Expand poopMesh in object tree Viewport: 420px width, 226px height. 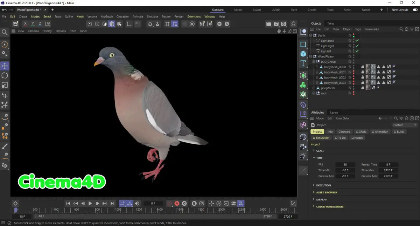pos(314,88)
